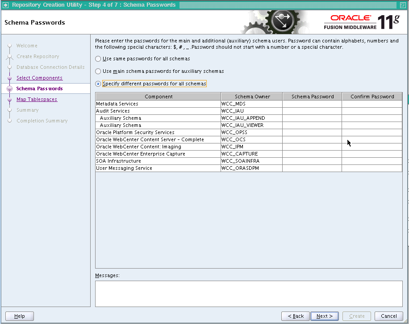The width and height of the screenshot is (409, 324).
Task: Proceed with the Next button
Action: (x=325, y=316)
